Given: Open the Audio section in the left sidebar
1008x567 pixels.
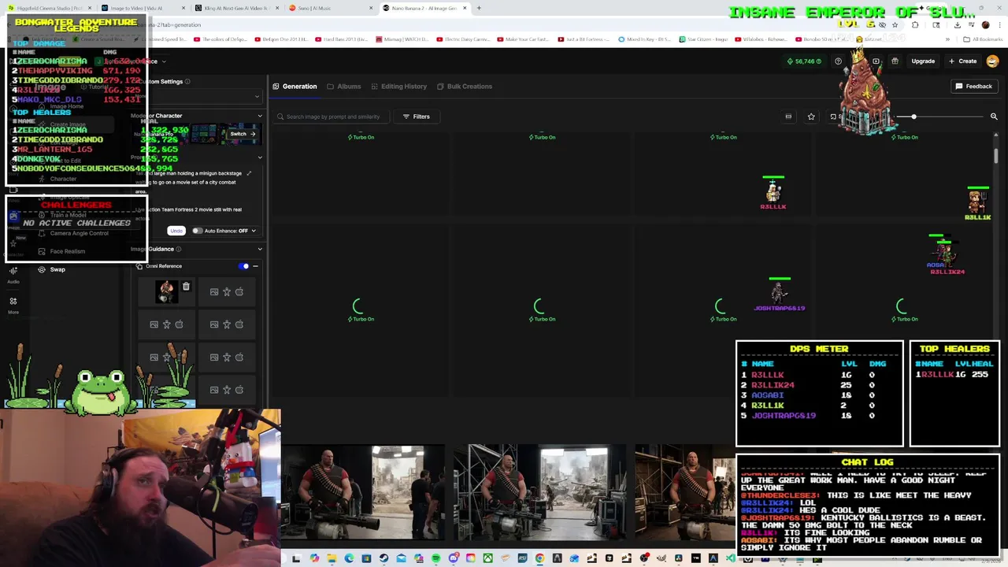Looking at the screenshot, I should coord(13,274).
